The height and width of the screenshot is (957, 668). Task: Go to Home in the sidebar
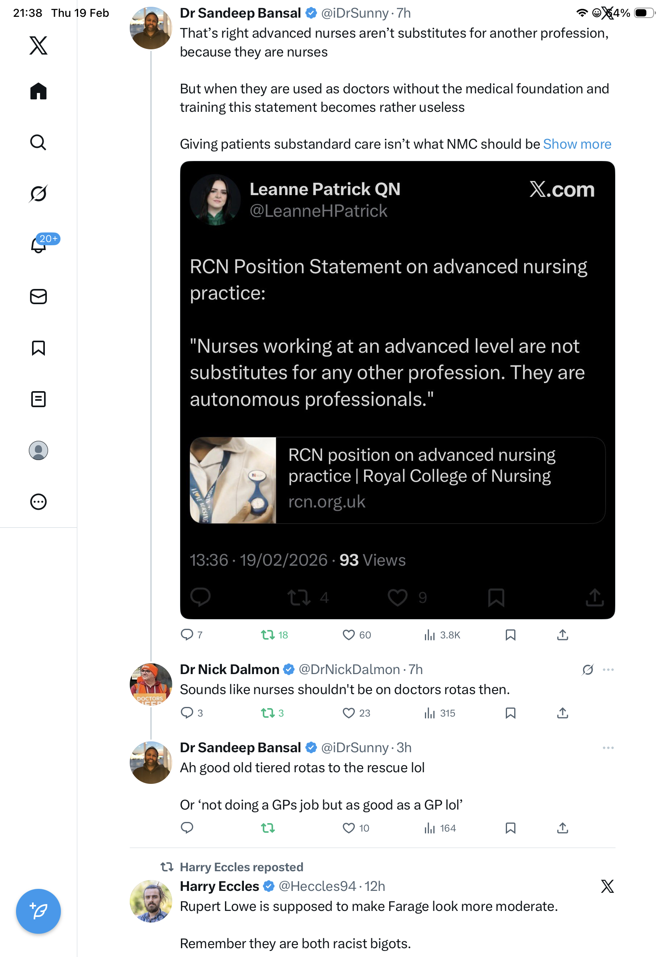pyautogui.click(x=38, y=91)
